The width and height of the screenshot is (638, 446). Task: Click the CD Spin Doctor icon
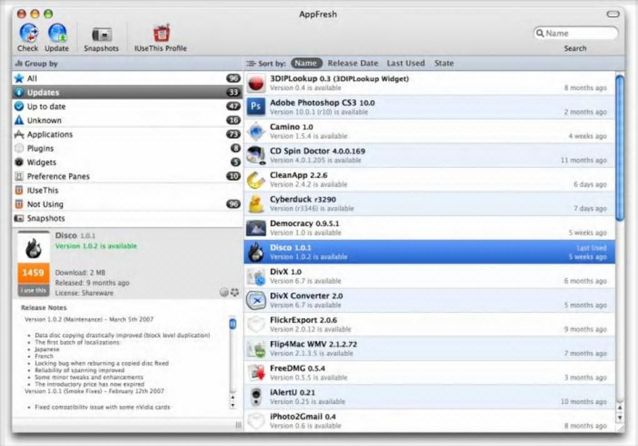pyautogui.click(x=256, y=156)
